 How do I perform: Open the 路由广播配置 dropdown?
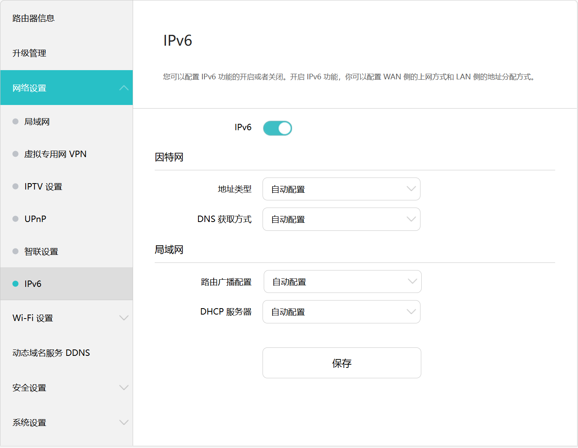(x=343, y=282)
